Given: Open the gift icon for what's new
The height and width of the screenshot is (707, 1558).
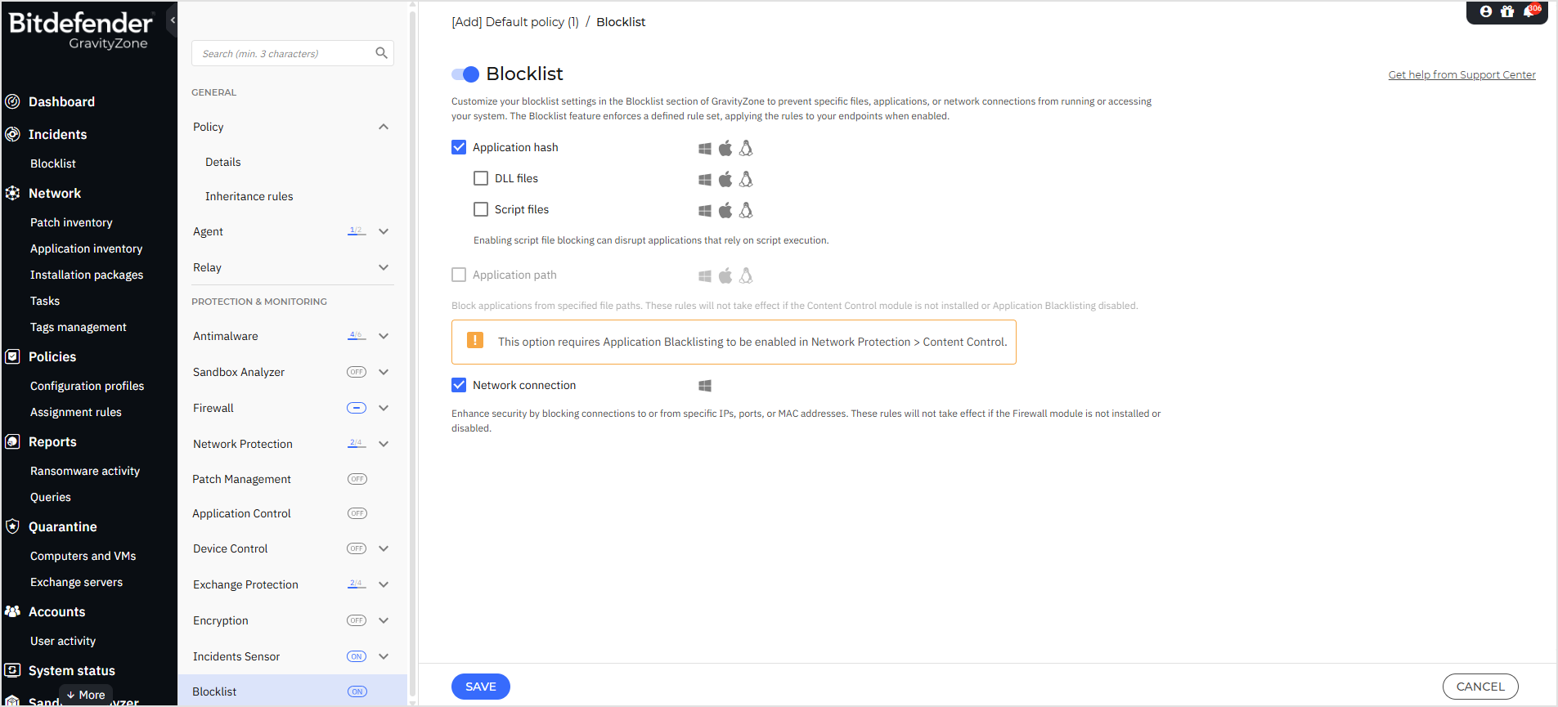Looking at the screenshot, I should click(1506, 11).
